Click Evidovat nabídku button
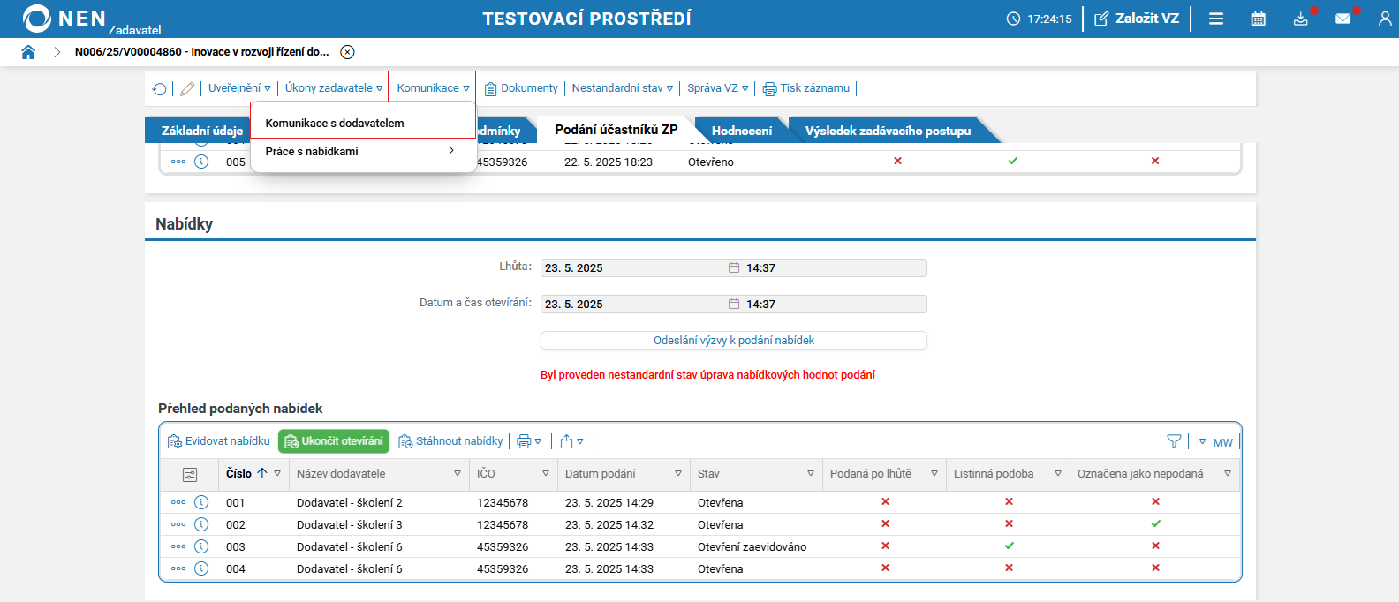1399x602 pixels. point(219,441)
